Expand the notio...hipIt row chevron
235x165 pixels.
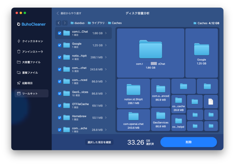pyautogui.click(x=106, y=57)
